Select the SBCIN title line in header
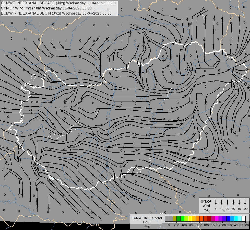 pyautogui.click(x=56, y=13)
